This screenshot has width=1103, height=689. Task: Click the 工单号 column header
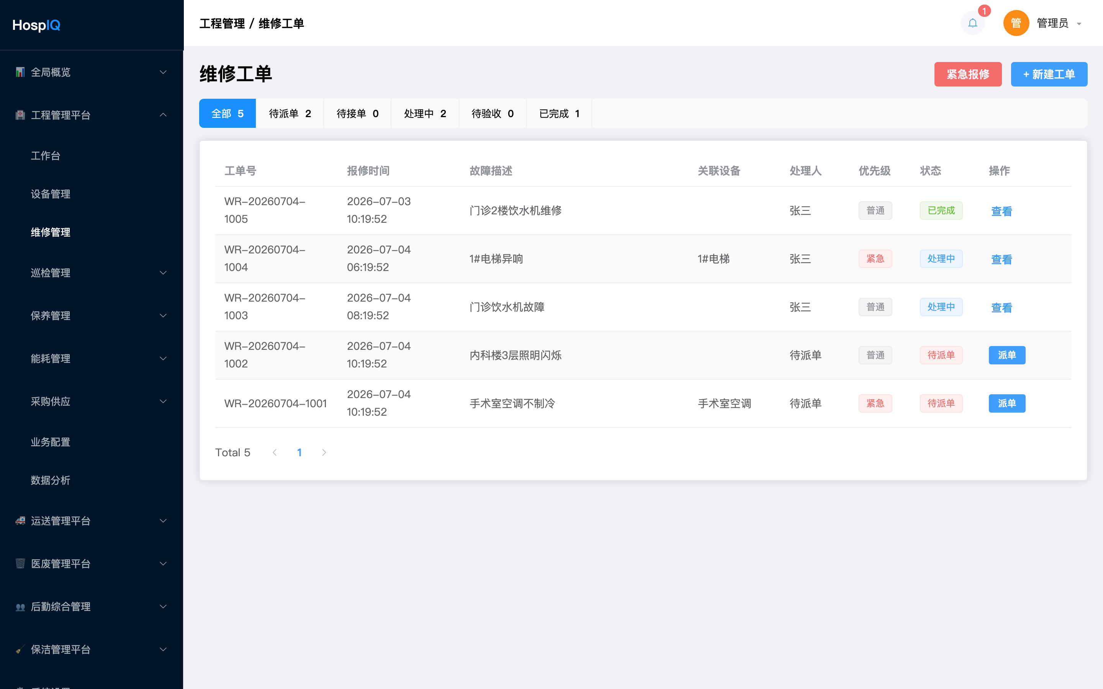click(x=240, y=171)
